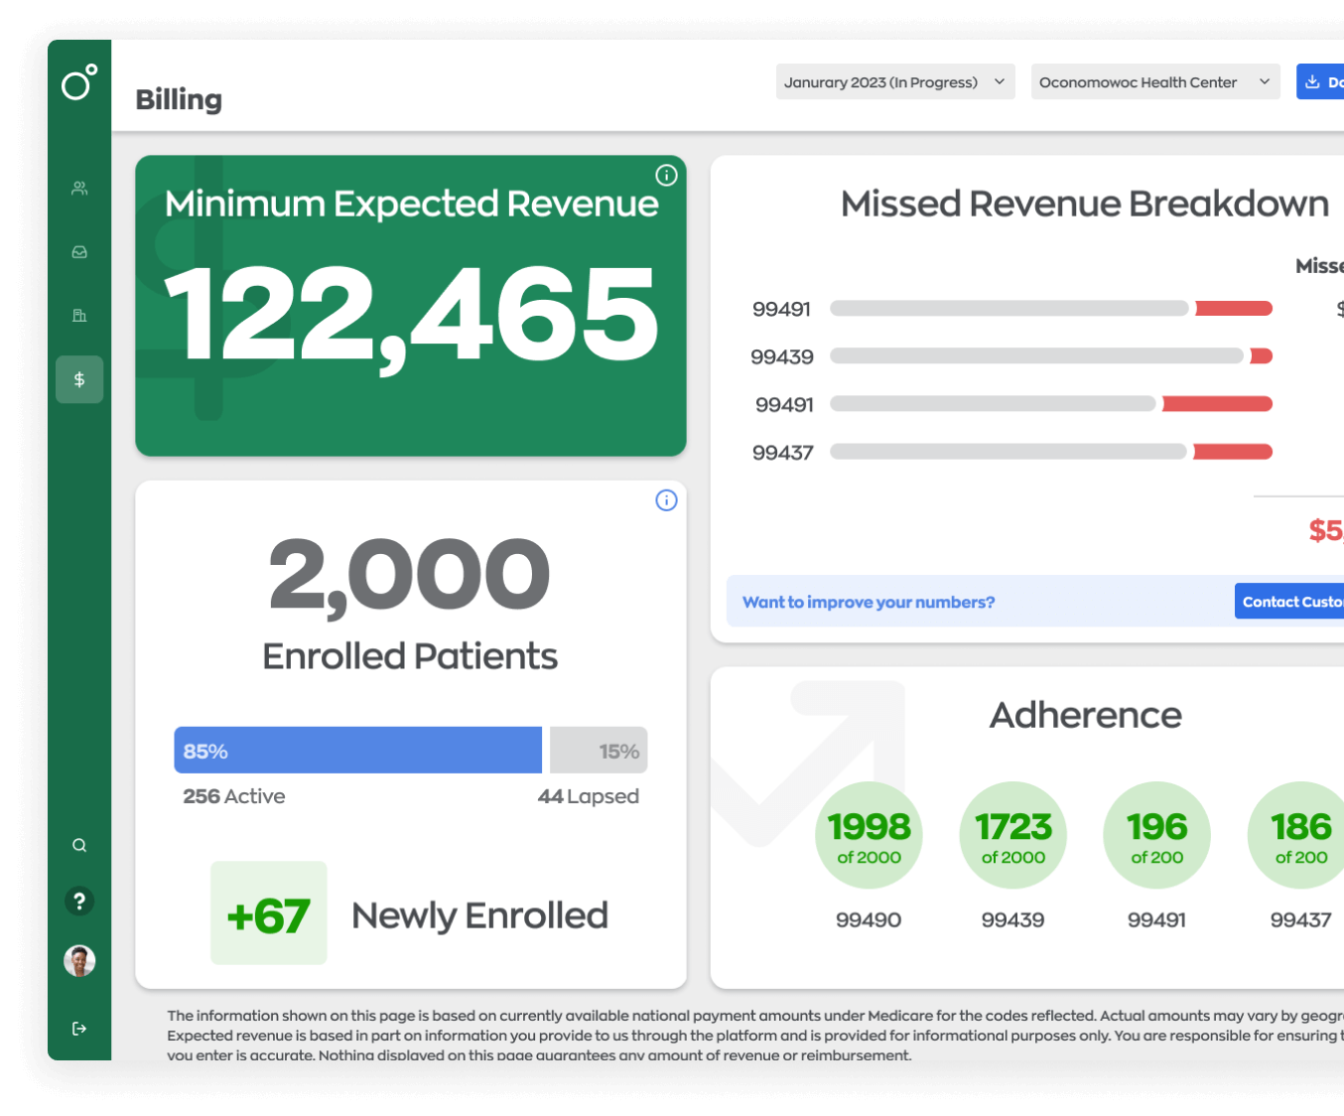Click the +67 Newly Enrolled badge
The width and height of the screenshot is (1344, 1116).
point(268,913)
